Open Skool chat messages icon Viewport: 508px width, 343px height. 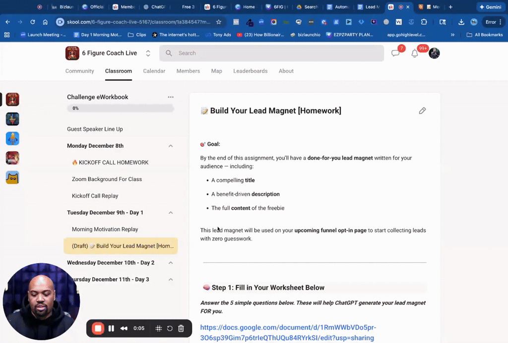(396, 53)
